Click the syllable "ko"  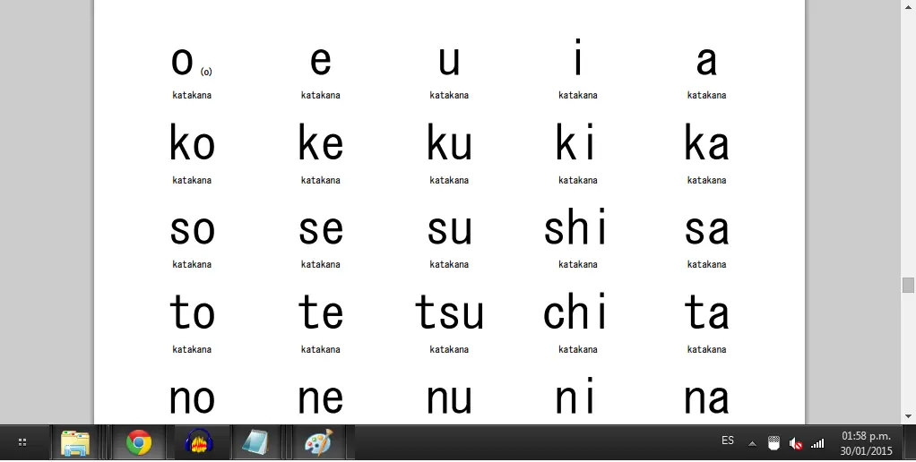coord(192,141)
